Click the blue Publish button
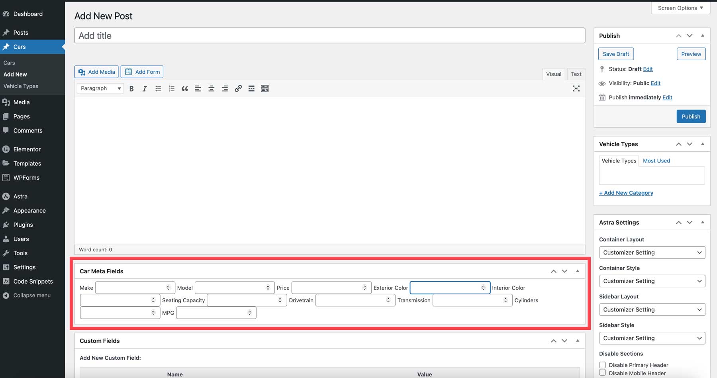 (691, 116)
